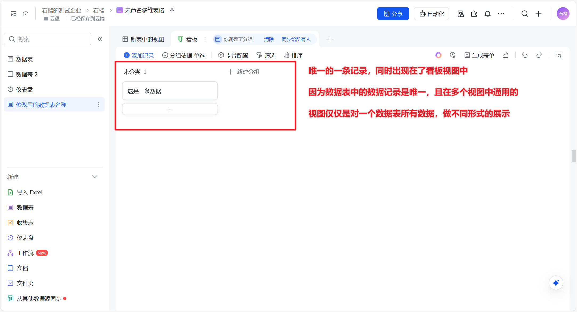This screenshot has height=312, width=577.
Task: Open the history clock icon in toolbar
Action: tap(453, 55)
